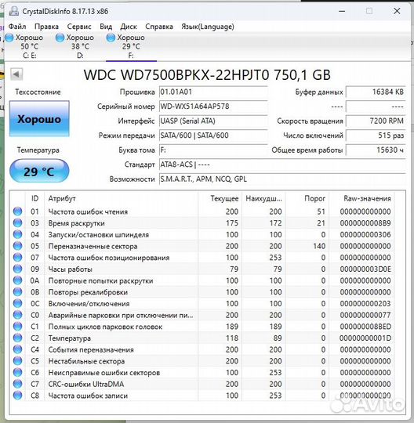Click the status icon for attribute C2
Image resolution: width=414 pixels, height=423 pixels.
[x=17, y=338]
